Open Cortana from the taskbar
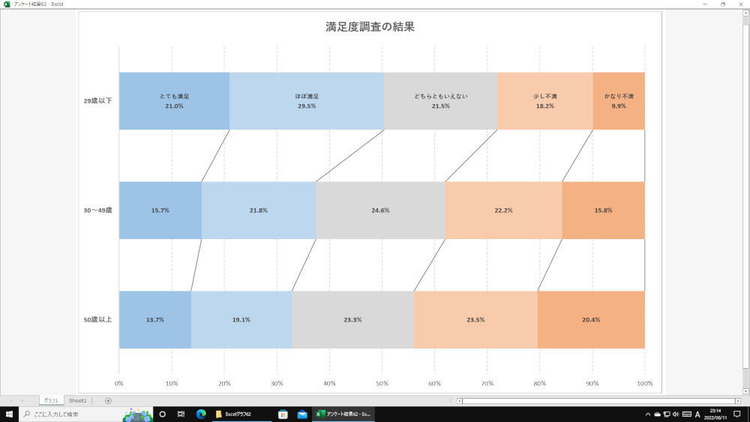 162,414
